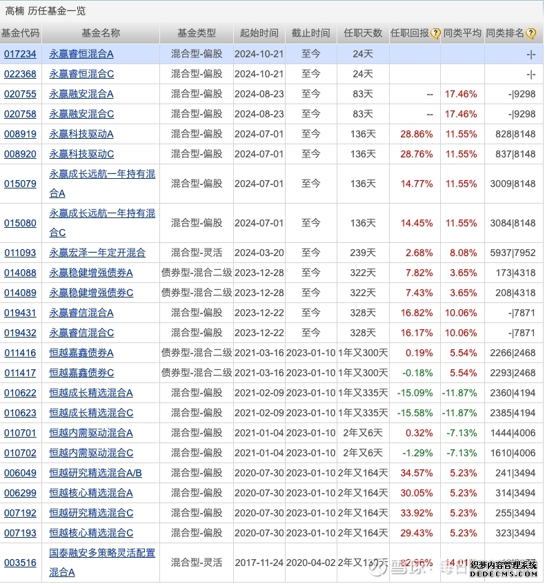Open fund code 015080 link

20,224
